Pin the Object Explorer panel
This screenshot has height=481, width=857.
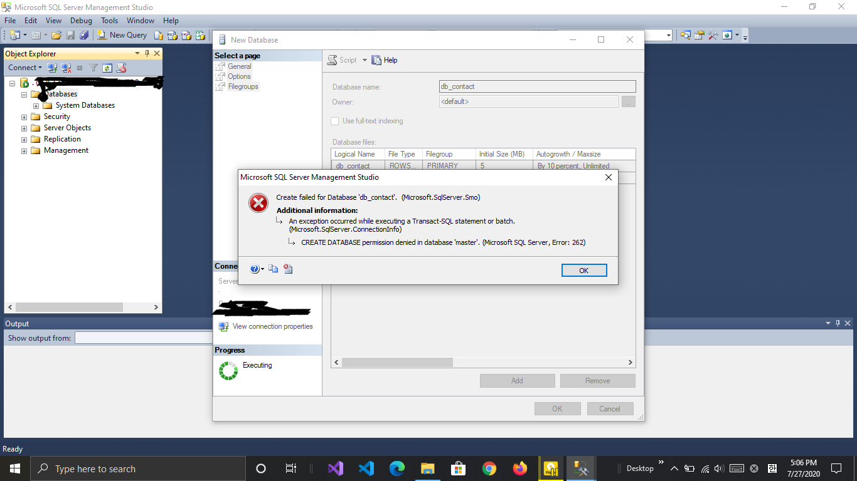[x=147, y=53]
